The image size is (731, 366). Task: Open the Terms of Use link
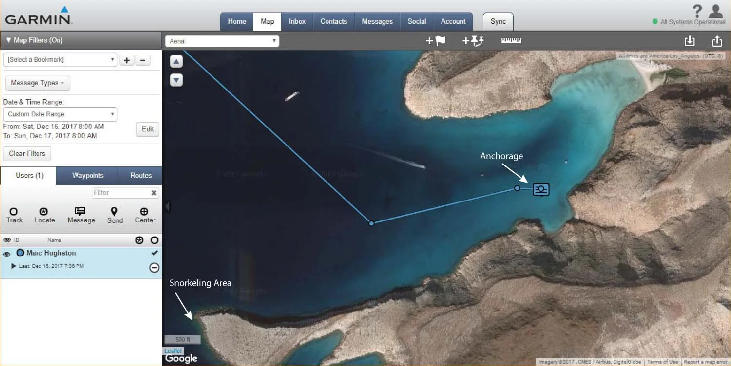coord(662,362)
